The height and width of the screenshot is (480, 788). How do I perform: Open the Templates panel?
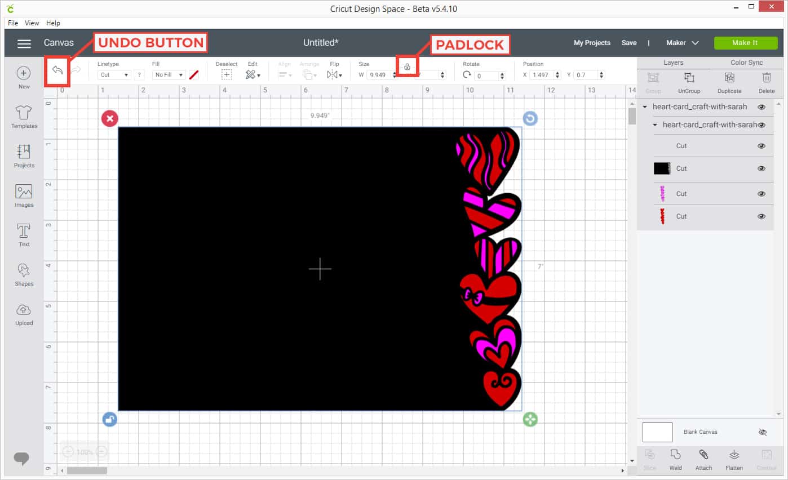click(24, 117)
